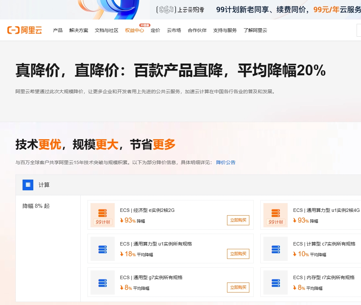
Task: Open 云市场 from the top navigation
Action: [174, 30]
